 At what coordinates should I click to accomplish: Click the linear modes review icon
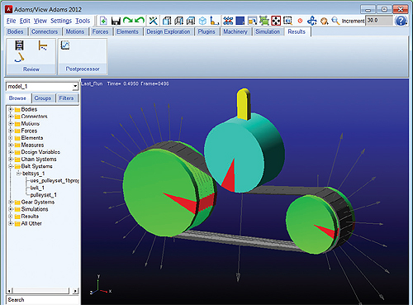click(x=43, y=45)
